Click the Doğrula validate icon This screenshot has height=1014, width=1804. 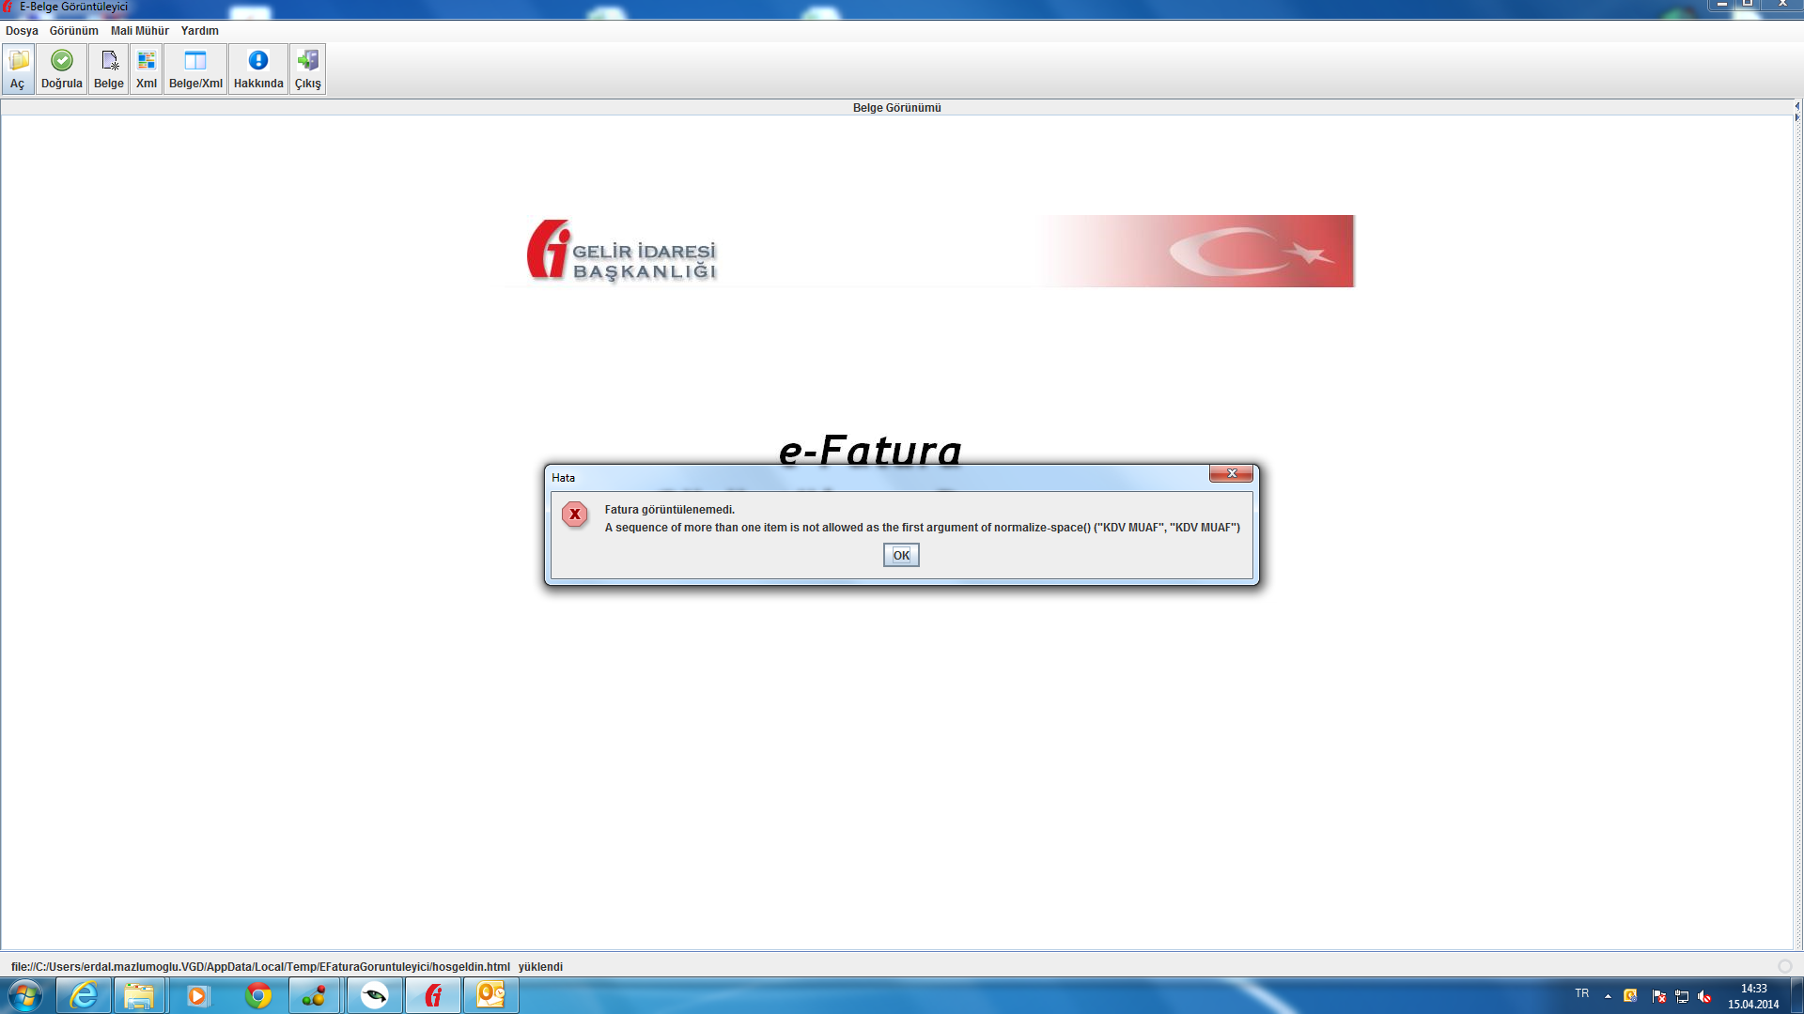click(x=62, y=69)
